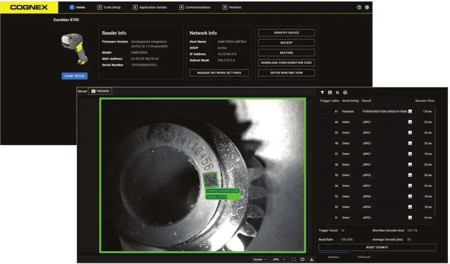
Task: Clear results using circled X icon
Action: (x=345, y=92)
